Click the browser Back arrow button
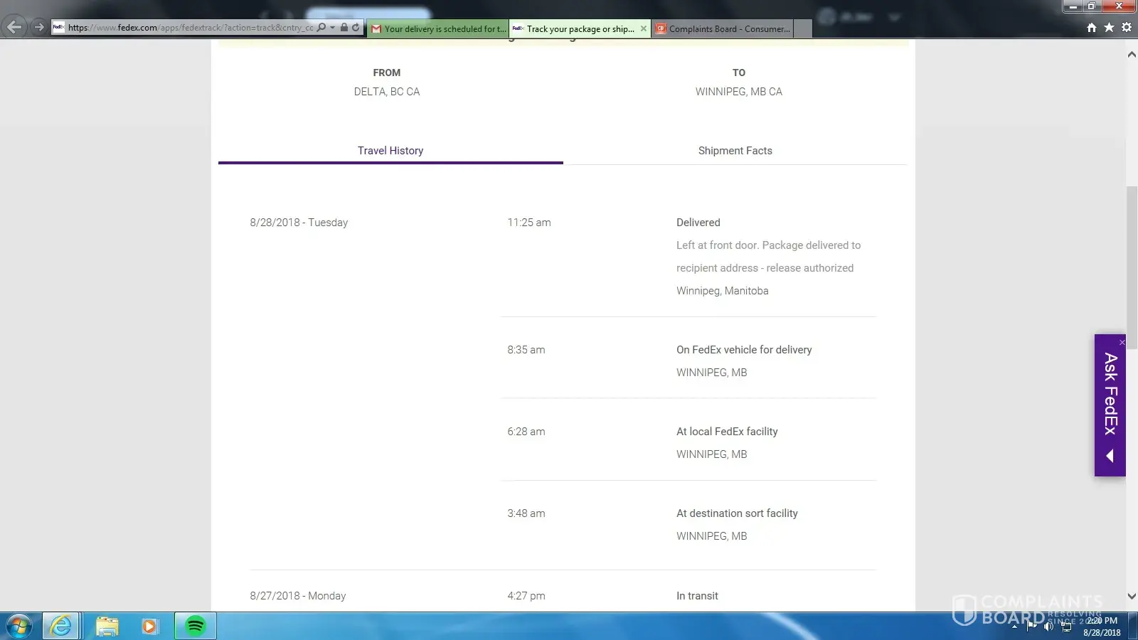The image size is (1138, 640). 14,28
